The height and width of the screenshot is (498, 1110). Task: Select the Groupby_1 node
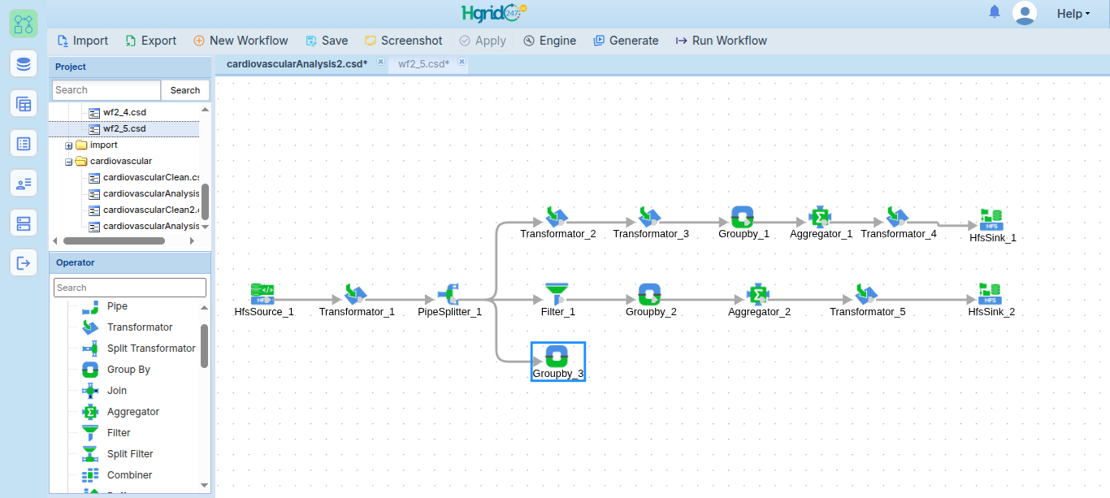744,223
